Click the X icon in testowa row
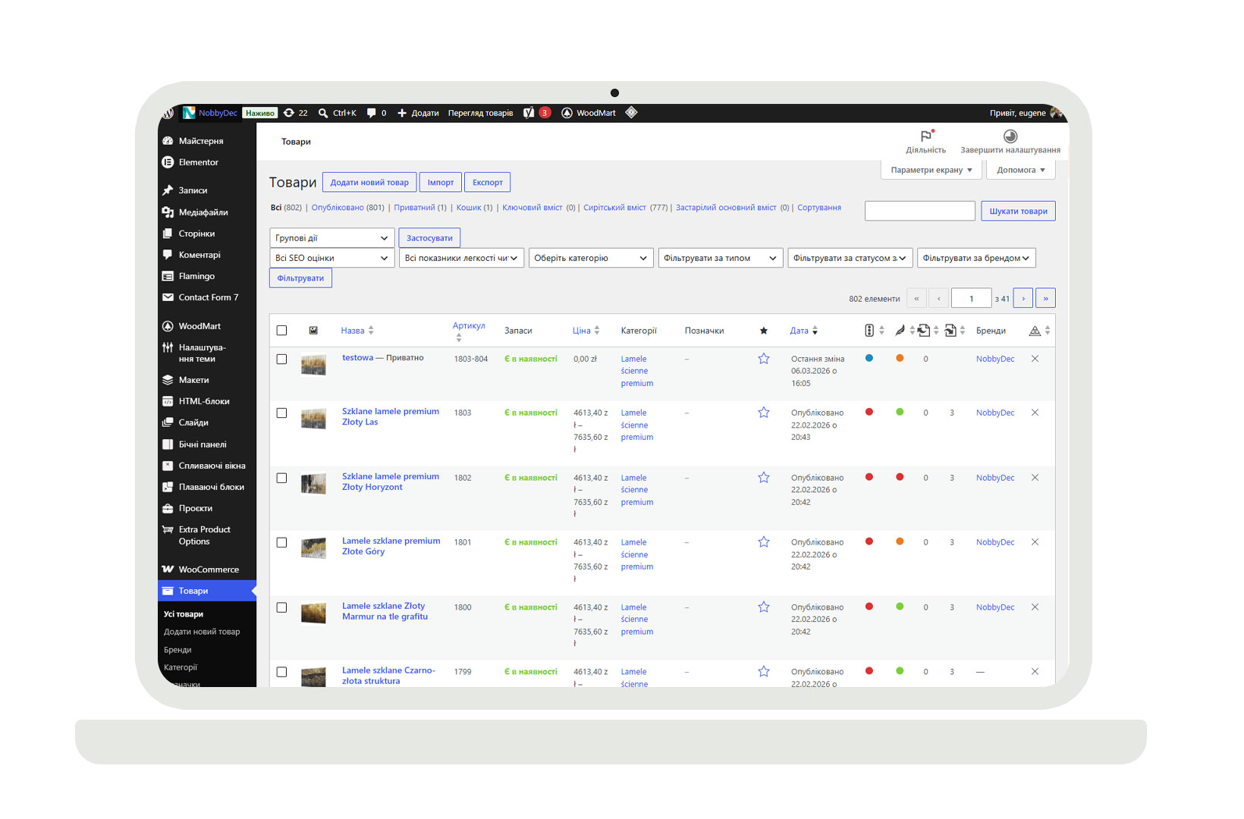Viewport: 1244px width, 819px height. (x=1035, y=359)
